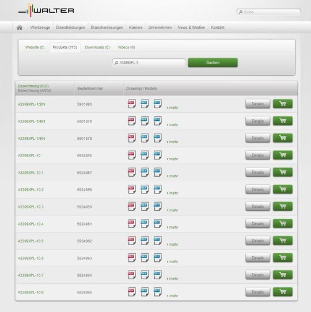Download DXF file for A3399XPL-10.4

145,223
